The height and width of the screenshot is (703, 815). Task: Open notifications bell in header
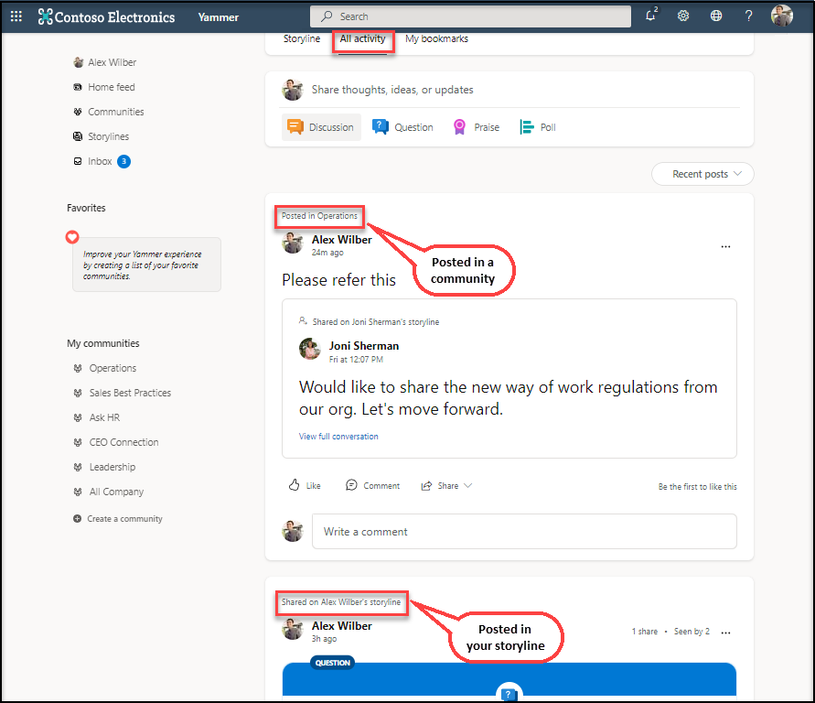[x=650, y=16]
